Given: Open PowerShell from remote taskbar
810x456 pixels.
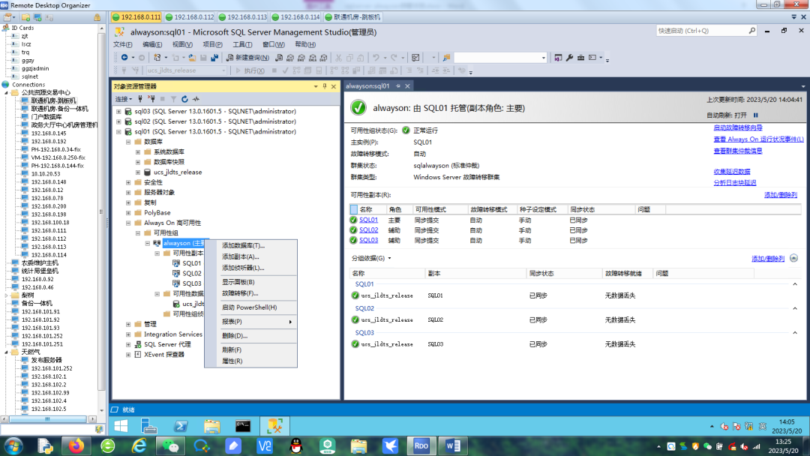Looking at the screenshot, I should 181,426.
